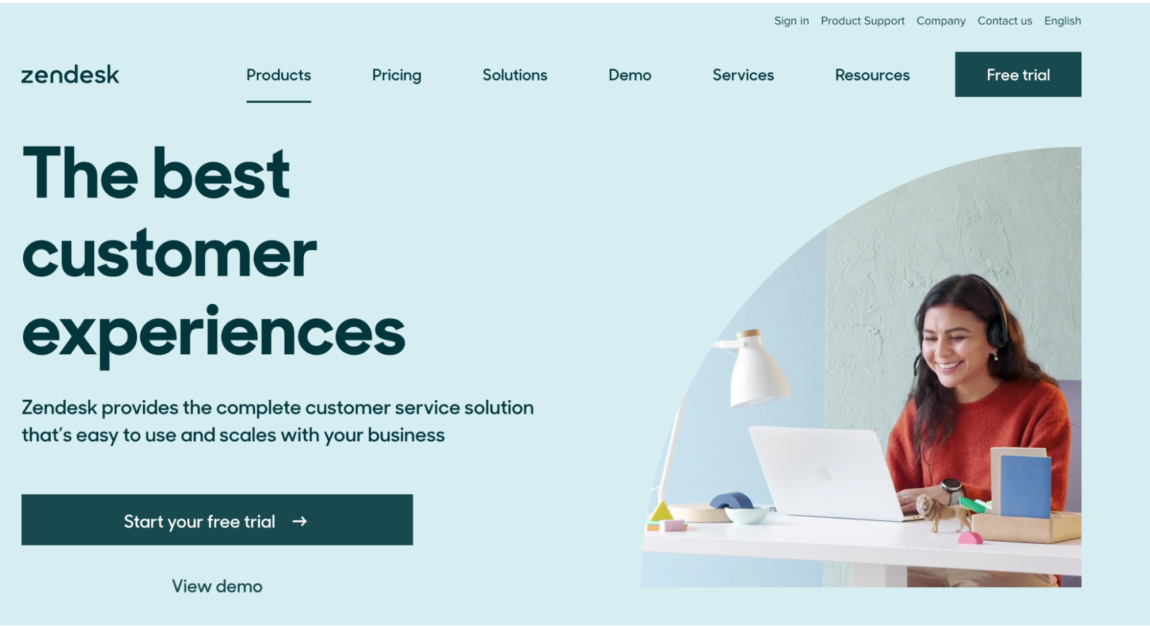Expand the Solutions navigation dropdown

click(x=514, y=74)
